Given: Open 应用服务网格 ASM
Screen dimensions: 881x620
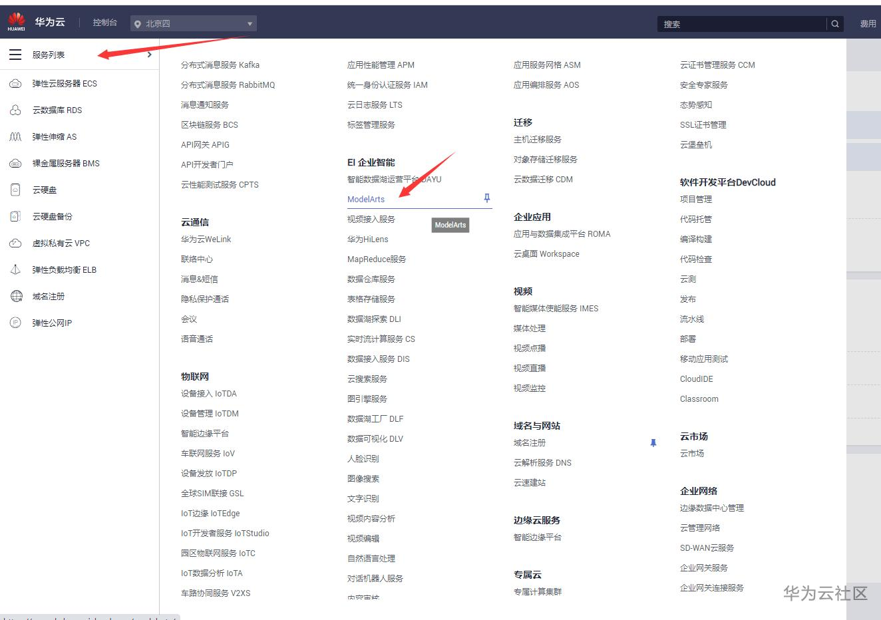Looking at the screenshot, I should (x=547, y=65).
